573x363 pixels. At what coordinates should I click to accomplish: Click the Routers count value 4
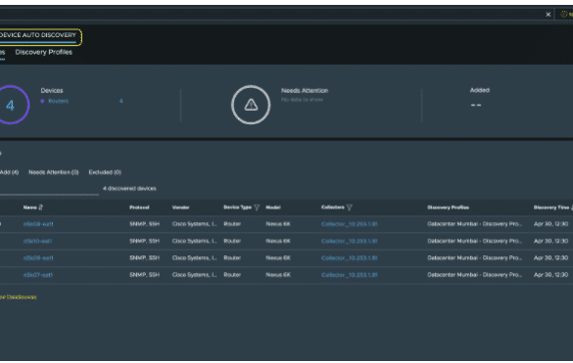(x=120, y=101)
